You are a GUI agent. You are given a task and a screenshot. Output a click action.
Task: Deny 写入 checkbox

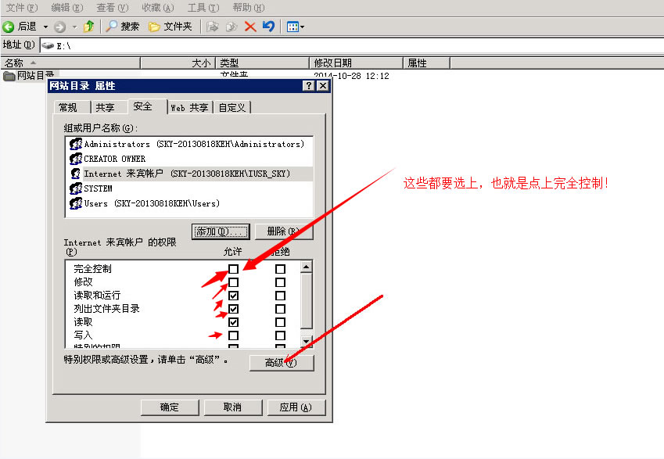point(280,335)
